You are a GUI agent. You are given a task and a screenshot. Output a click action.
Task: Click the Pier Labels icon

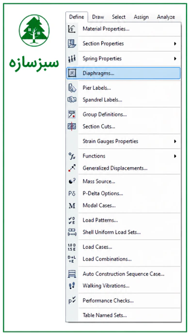click(72, 88)
